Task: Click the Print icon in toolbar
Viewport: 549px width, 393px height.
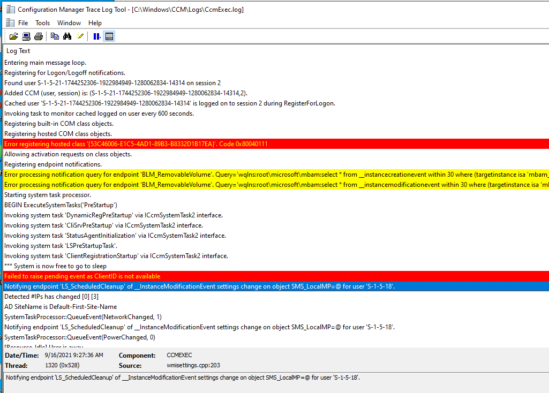Action: click(x=39, y=36)
